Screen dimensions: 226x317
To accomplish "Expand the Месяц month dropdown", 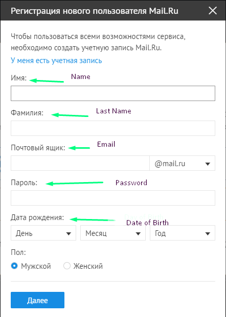I will coord(113,233).
